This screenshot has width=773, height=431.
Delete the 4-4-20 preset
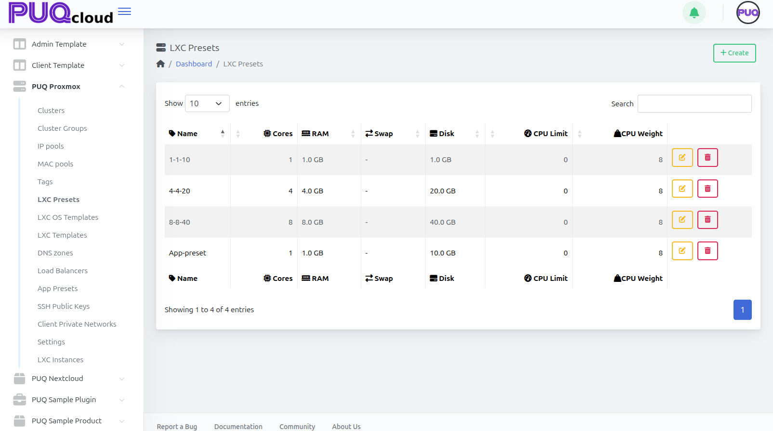coord(707,189)
